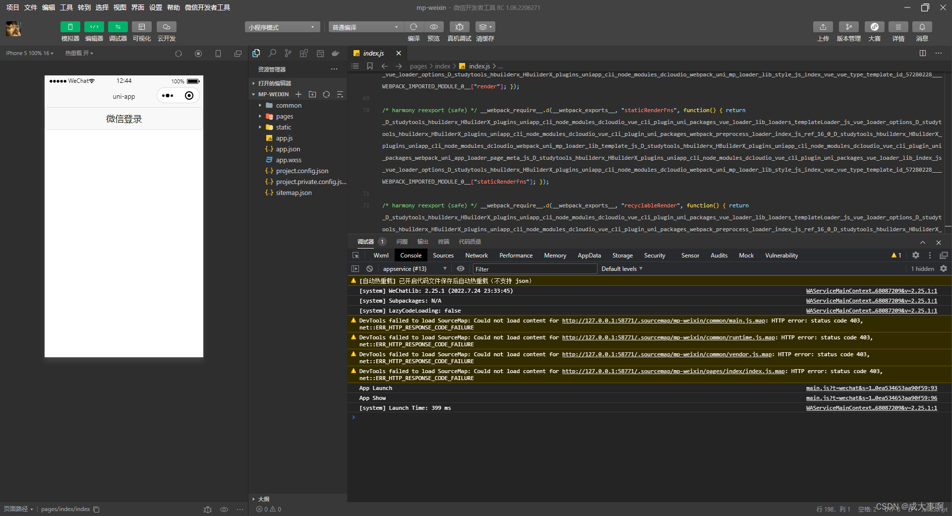Click the docker whale icon in sidebar
Image resolution: width=952 pixels, height=516 pixels.
[336, 53]
